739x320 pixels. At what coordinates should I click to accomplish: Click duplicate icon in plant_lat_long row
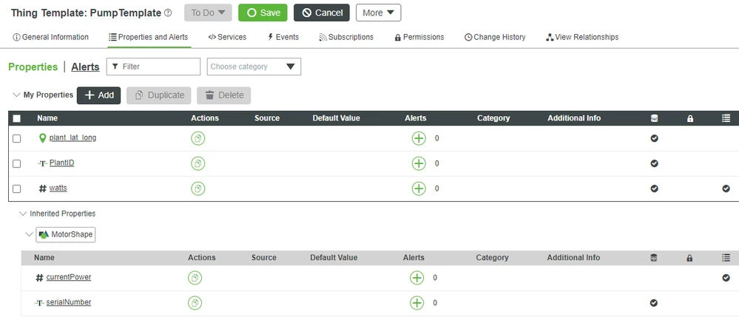[198, 138]
